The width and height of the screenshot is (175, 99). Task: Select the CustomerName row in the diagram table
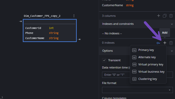[x=50, y=38]
